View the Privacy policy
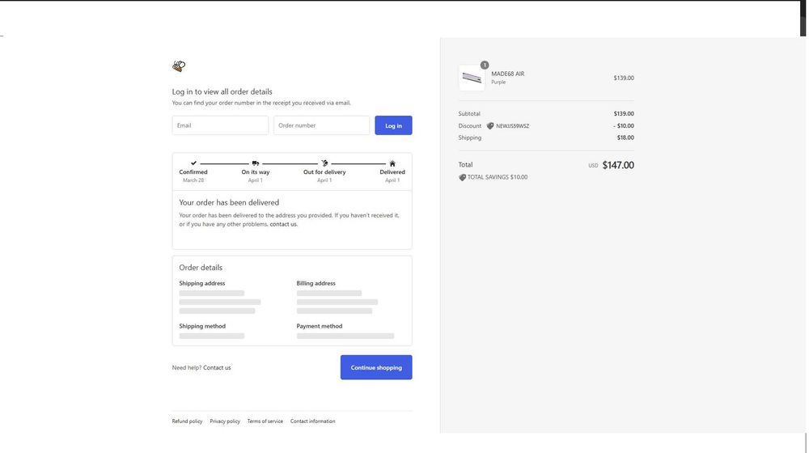The image size is (809, 453). 225,421
